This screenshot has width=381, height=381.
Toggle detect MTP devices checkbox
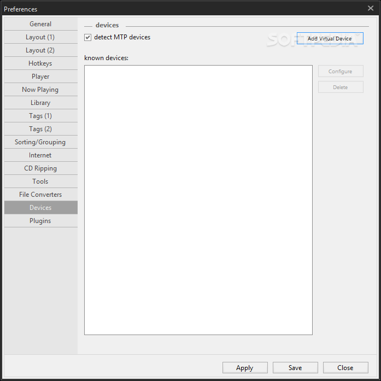coord(87,37)
